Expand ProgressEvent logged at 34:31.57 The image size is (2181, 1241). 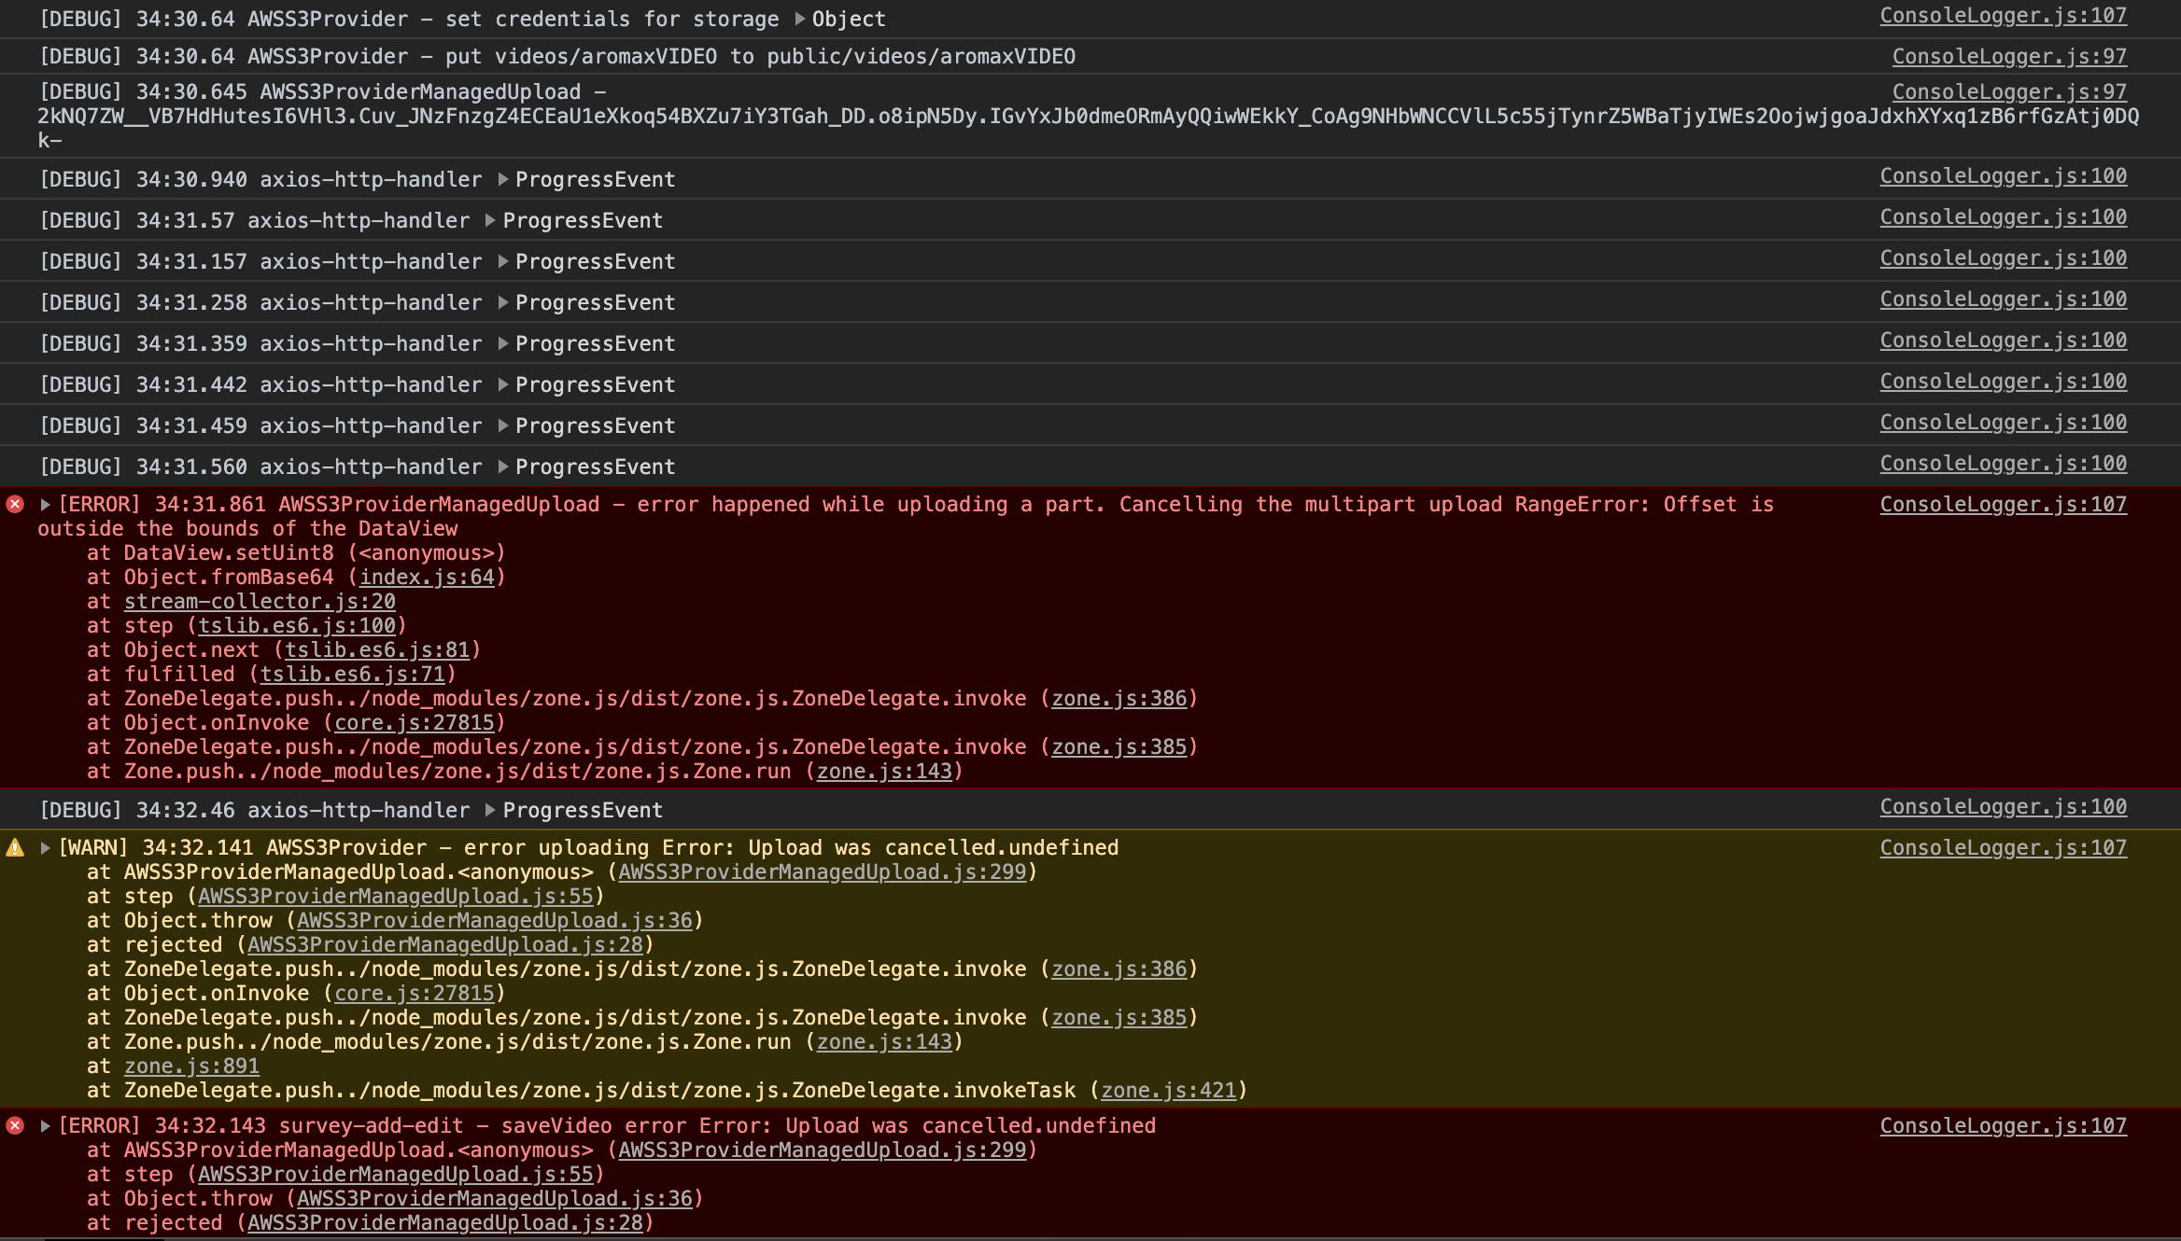[x=490, y=220]
